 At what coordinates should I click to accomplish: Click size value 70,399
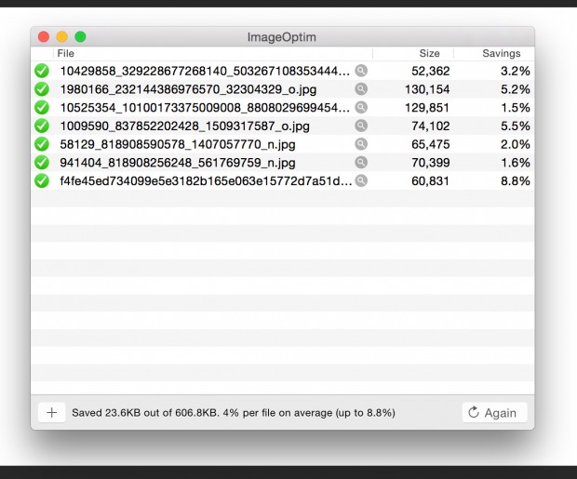tap(431, 163)
